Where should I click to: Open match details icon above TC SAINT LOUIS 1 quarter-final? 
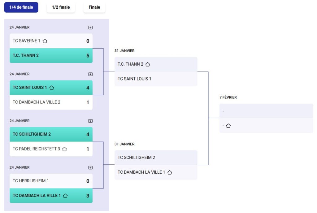[x=90, y=74]
